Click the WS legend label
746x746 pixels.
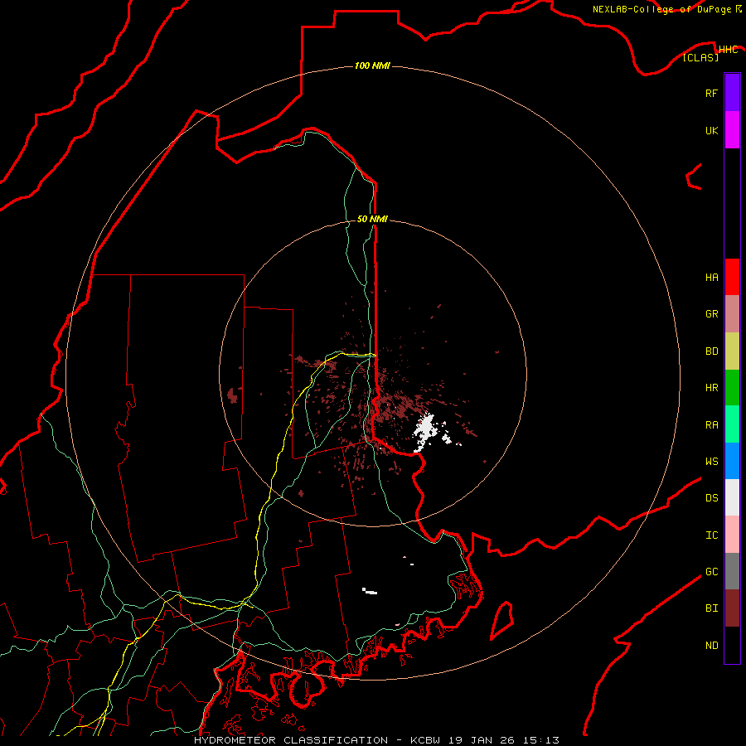point(711,461)
